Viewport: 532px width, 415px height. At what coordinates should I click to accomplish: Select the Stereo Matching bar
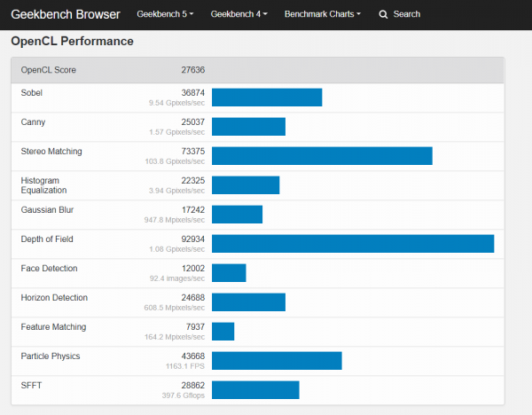[x=321, y=156]
